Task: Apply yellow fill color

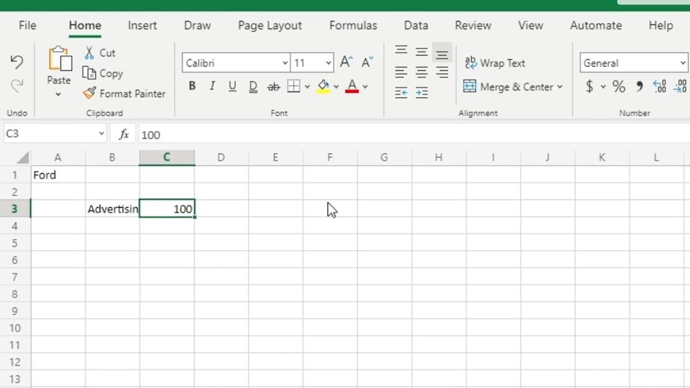Action: pos(323,87)
